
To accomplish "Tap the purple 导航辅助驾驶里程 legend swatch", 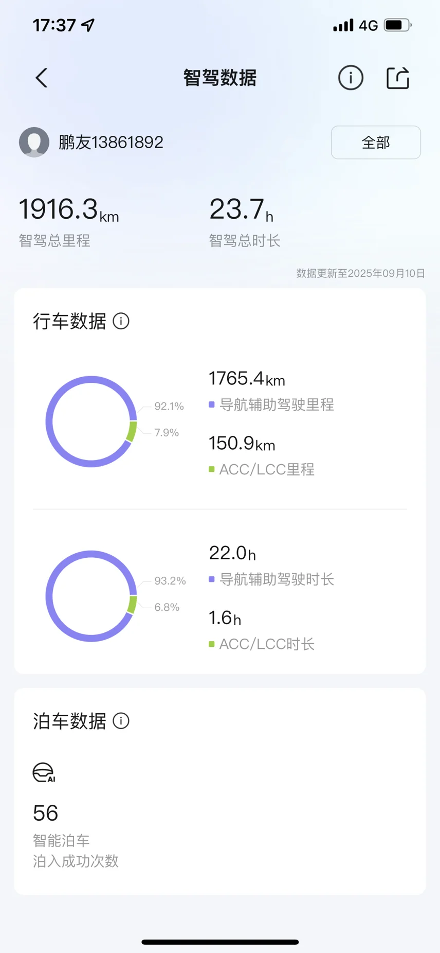I will pyautogui.click(x=211, y=404).
